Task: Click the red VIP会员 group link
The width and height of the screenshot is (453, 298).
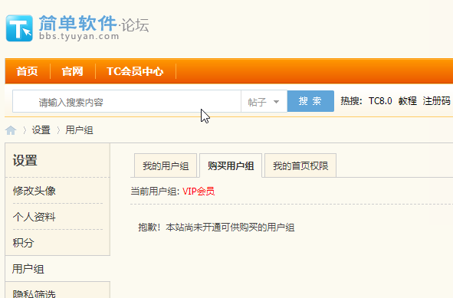Action: pyautogui.click(x=199, y=192)
